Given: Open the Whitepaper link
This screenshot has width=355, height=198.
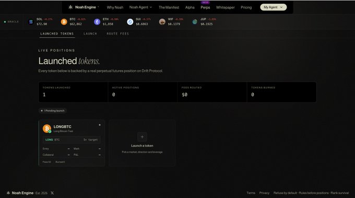Looking at the screenshot, I should point(226,7).
